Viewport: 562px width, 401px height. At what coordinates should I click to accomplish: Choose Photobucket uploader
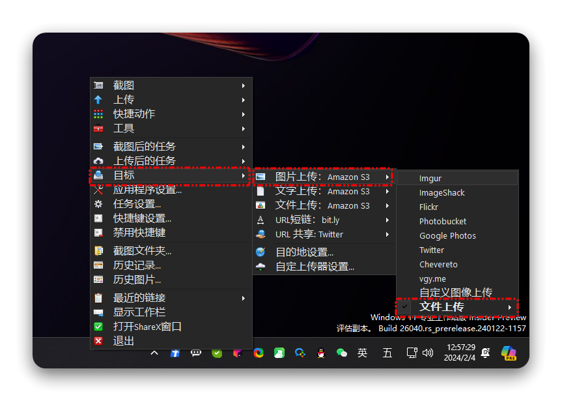tap(457, 222)
